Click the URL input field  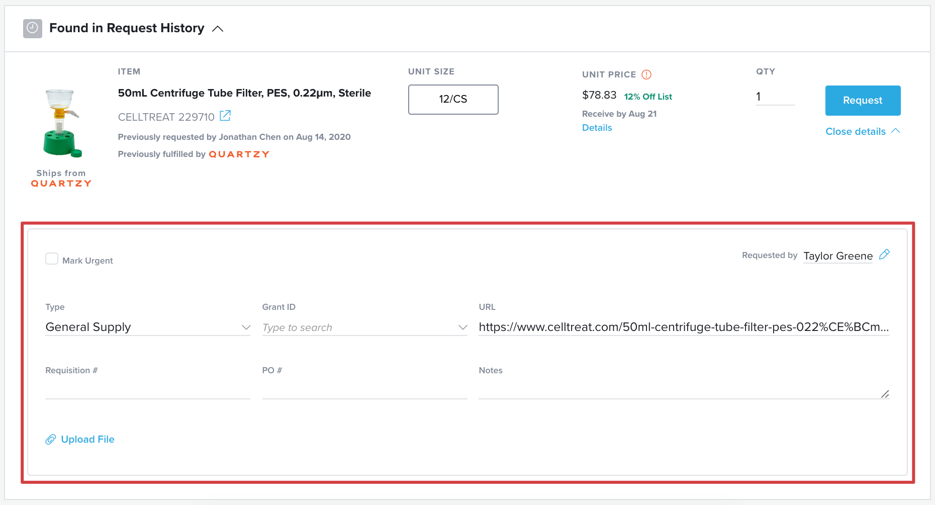684,327
